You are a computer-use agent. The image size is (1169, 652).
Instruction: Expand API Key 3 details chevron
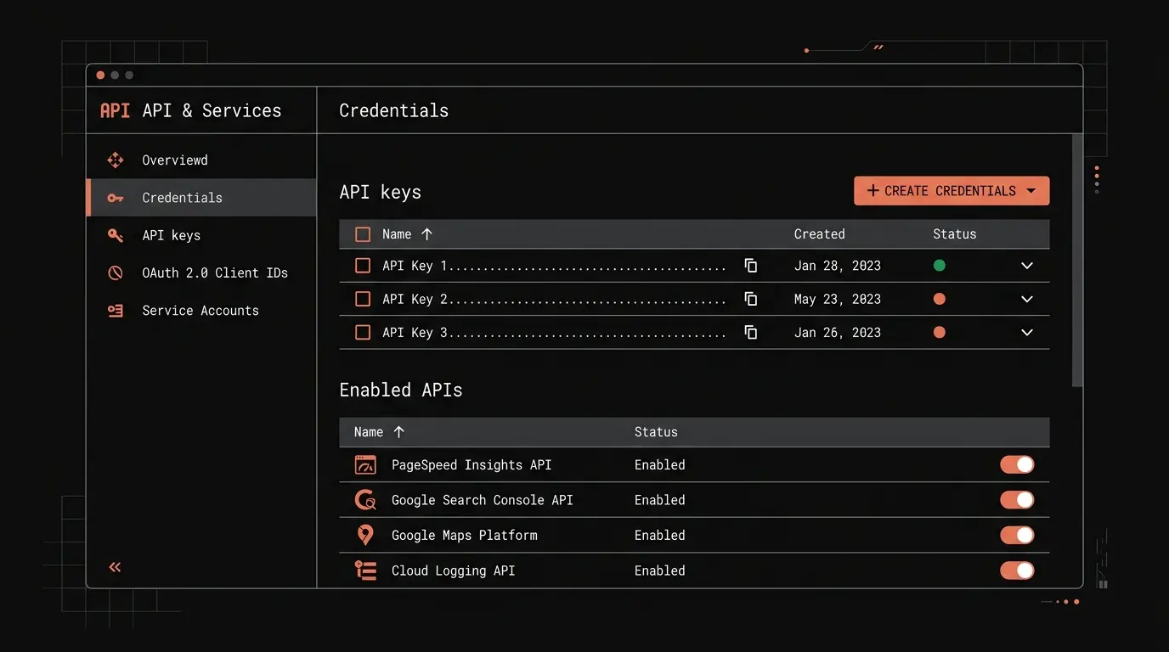[1026, 332]
